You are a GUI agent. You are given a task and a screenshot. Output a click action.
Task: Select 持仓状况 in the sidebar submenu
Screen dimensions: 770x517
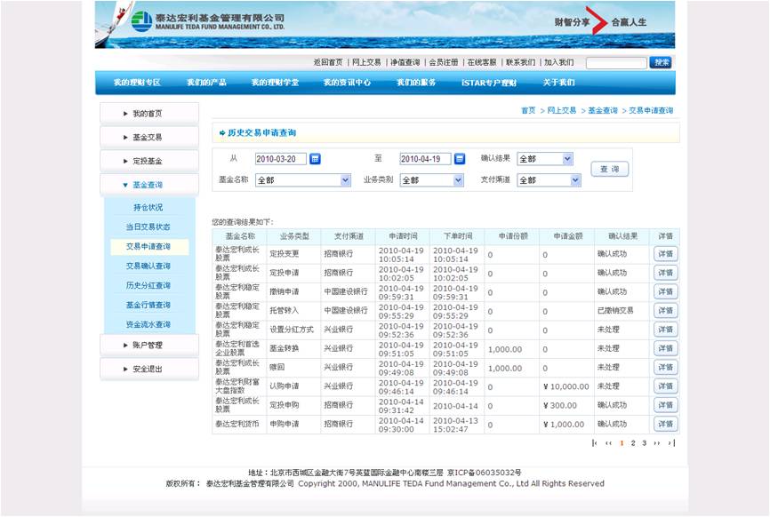click(148, 208)
